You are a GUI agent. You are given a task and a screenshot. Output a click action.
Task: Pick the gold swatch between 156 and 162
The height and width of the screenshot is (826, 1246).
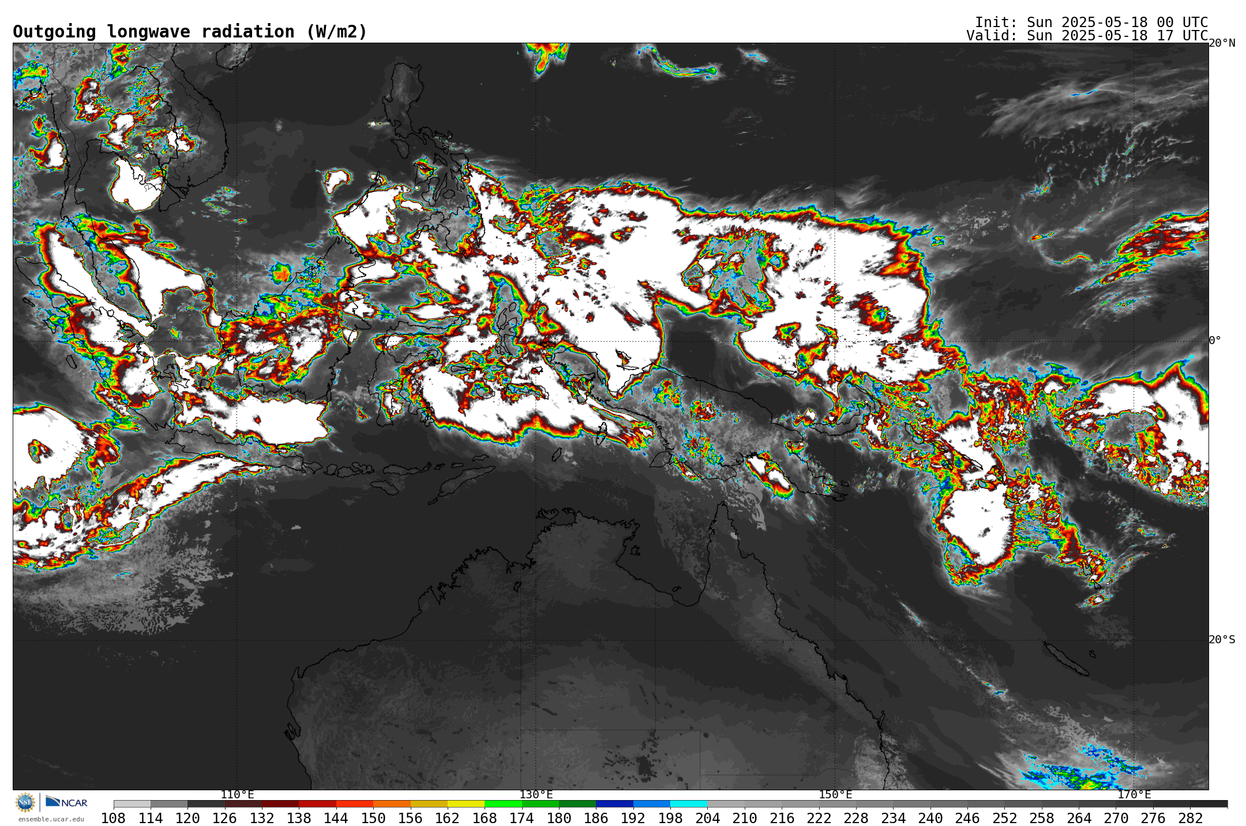[x=429, y=804]
